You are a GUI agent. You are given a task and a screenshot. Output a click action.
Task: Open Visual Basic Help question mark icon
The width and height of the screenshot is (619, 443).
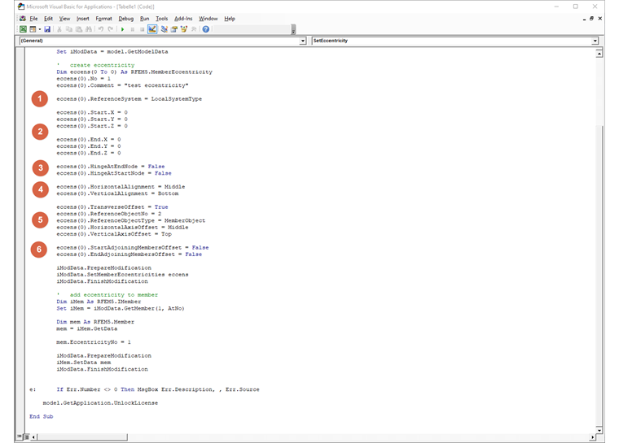pyautogui.click(x=206, y=29)
